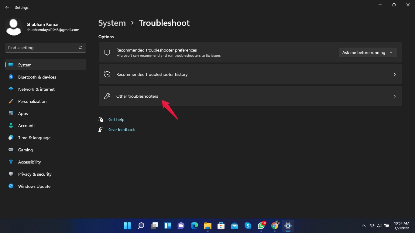This screenshot has width=415, height=233.
Task: Open File Explorer from the taskbar
Action: pos(207,226)
